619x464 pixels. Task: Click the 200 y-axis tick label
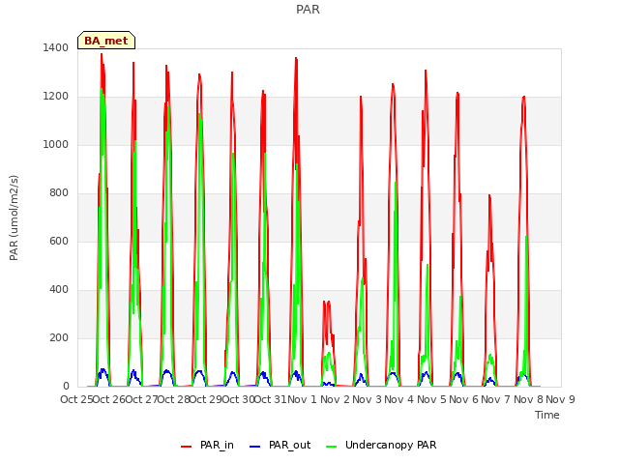coord(59,337)
